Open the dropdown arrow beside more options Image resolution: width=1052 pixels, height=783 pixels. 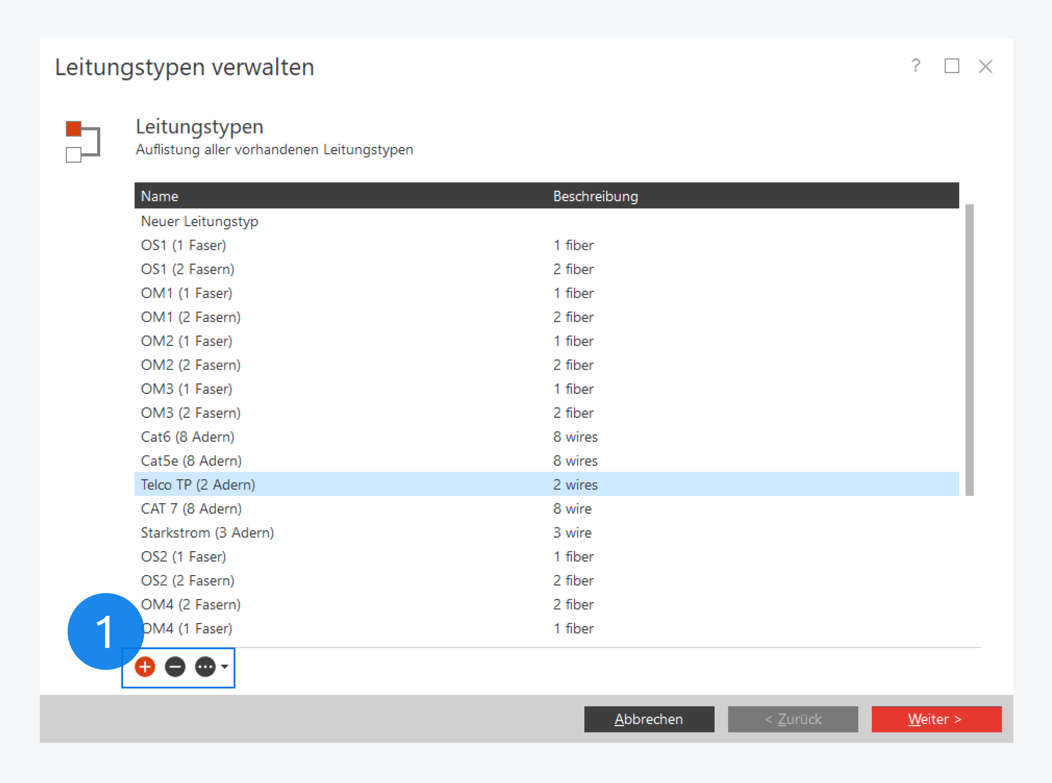[x=225, y=667]
